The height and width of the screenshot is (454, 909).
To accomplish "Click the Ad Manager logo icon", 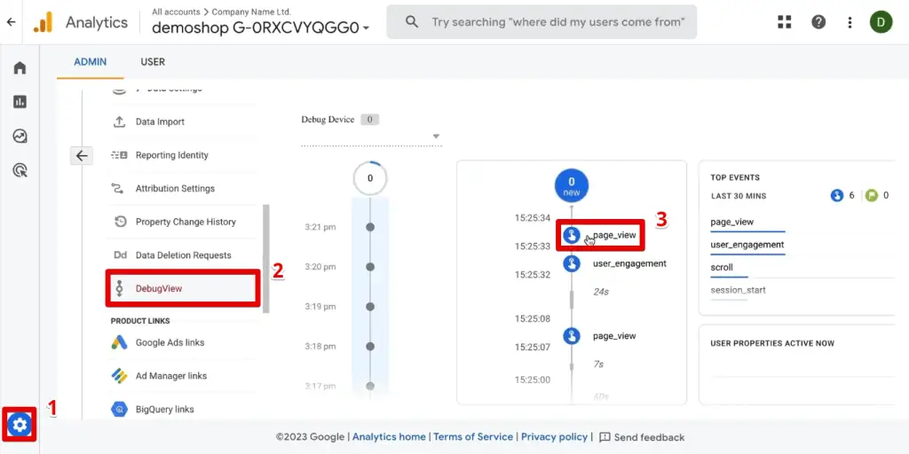I will (119, 376).
